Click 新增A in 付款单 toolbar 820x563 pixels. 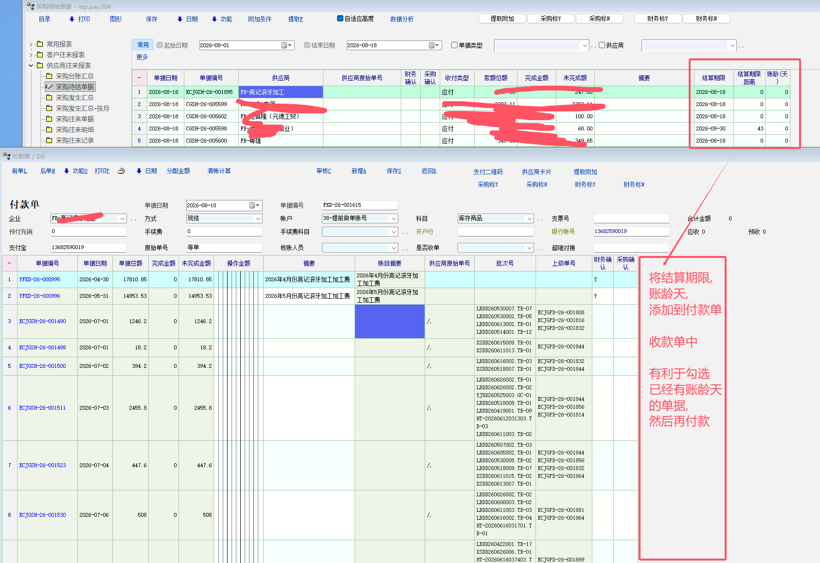pyautogui.click(x=359, y=171)
